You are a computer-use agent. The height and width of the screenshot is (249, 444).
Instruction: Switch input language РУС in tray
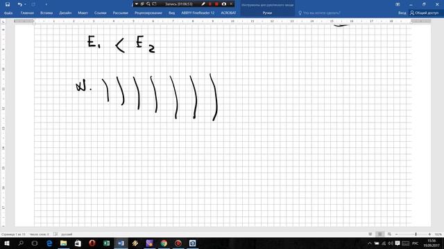416,243
